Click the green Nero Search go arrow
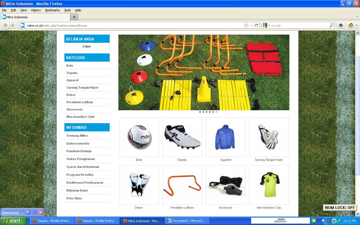Screen dimensions: 360x225 coord(314,221)
